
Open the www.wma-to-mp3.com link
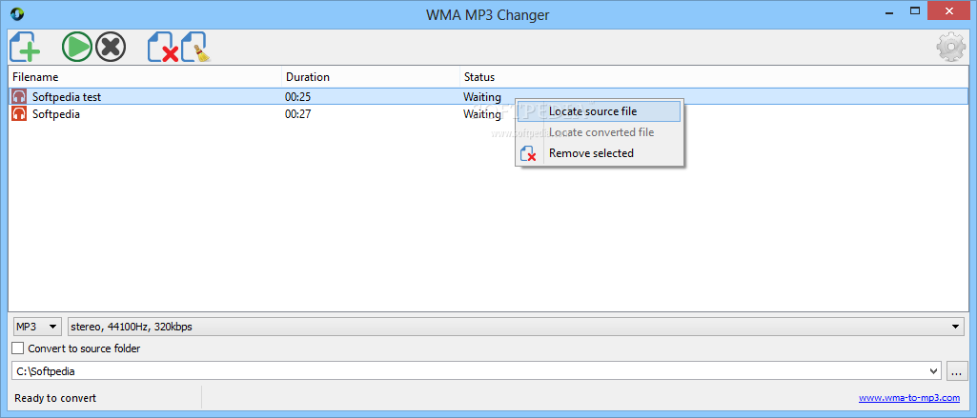pos(909,398)
